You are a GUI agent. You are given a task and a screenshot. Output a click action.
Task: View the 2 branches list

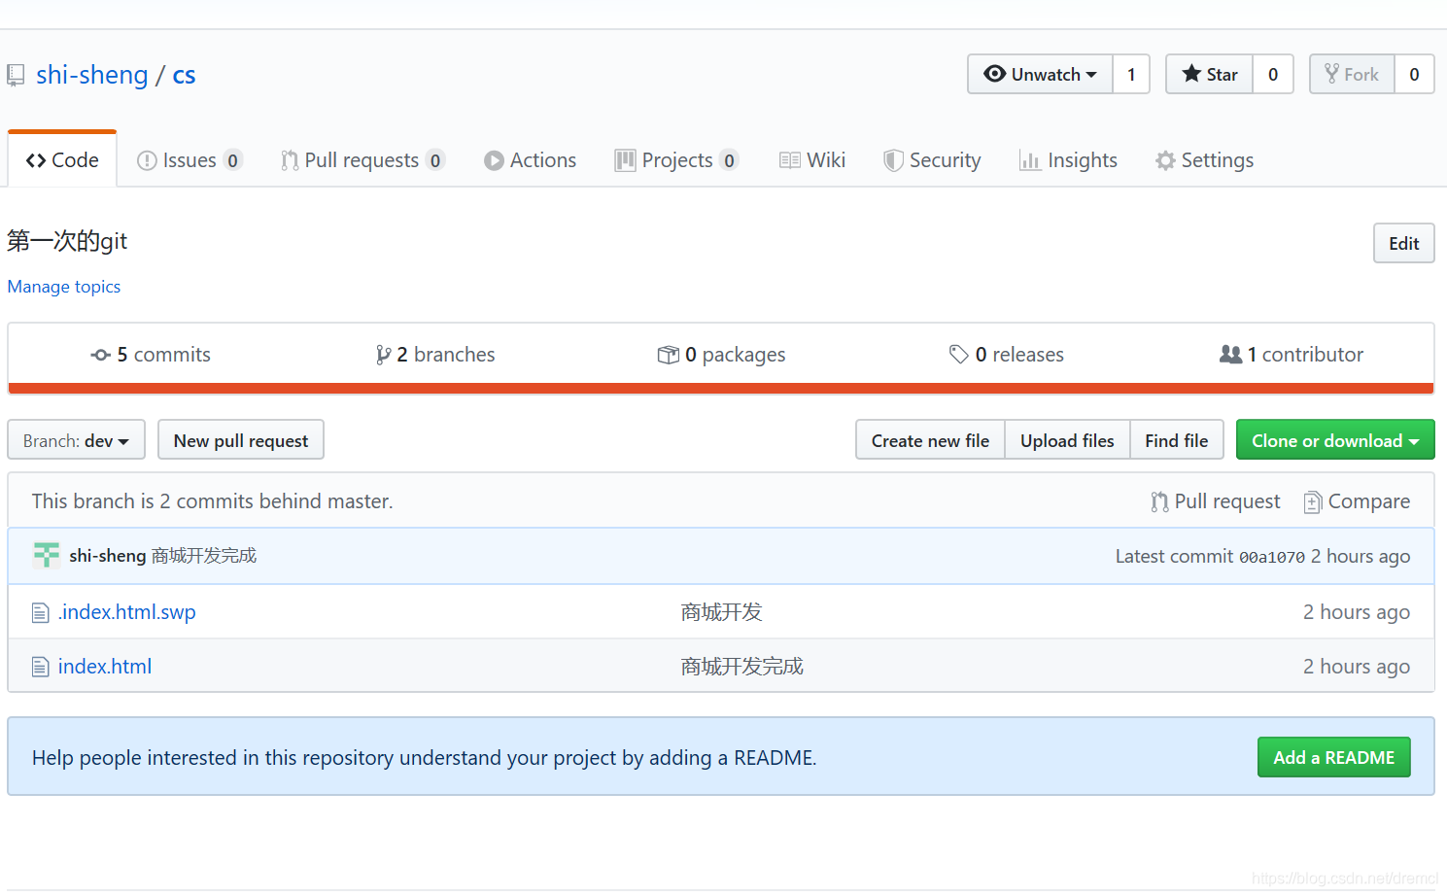[435, 355]
